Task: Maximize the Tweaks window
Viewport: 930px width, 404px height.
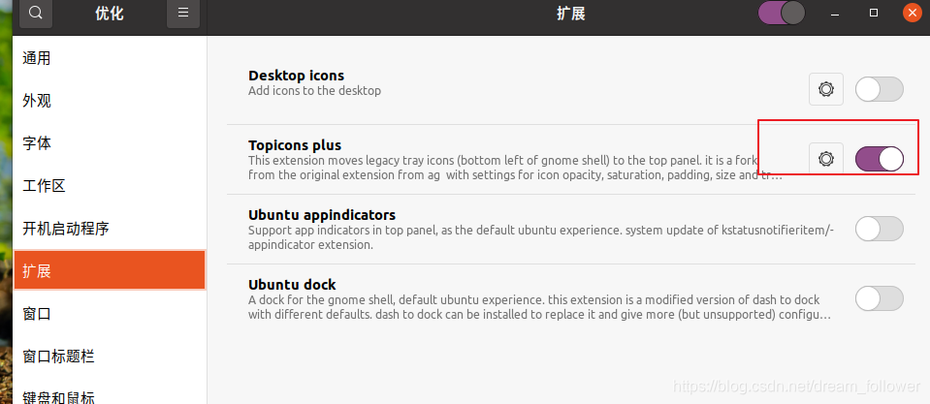Action: 873,13
